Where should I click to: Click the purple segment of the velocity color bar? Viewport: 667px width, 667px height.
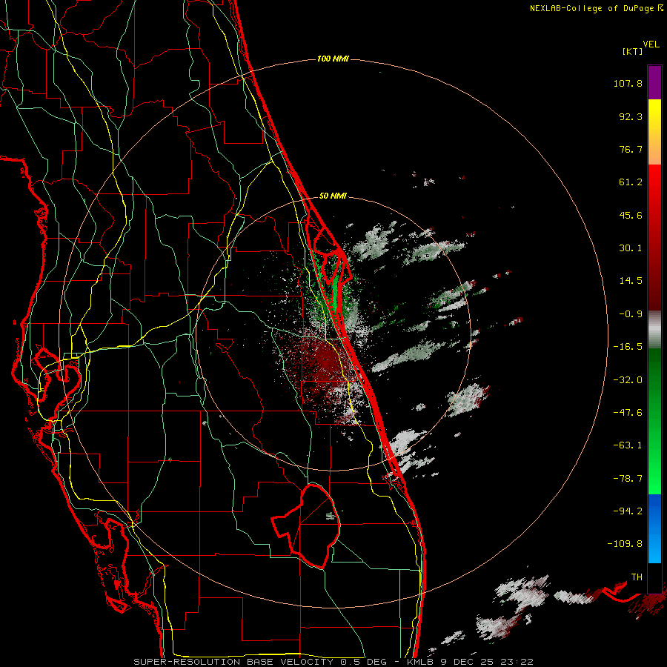[x=654, y=82]
